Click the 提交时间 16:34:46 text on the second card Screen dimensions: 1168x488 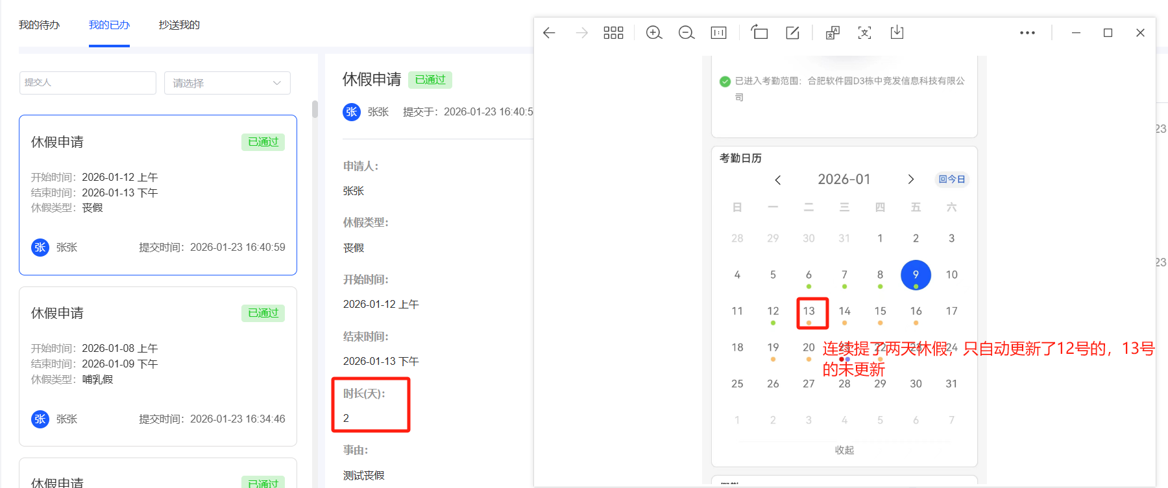212,419
